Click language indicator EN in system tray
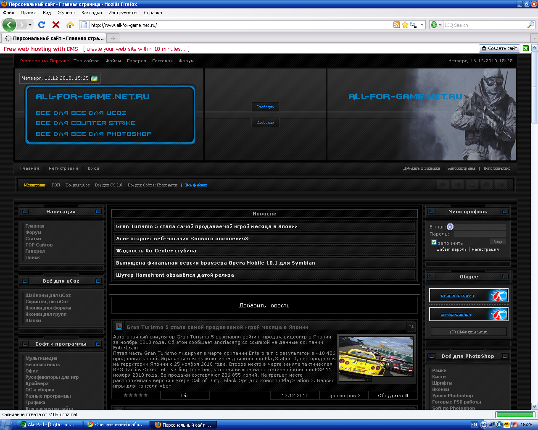This screenshot has height=430, width=538. [474, 425]
